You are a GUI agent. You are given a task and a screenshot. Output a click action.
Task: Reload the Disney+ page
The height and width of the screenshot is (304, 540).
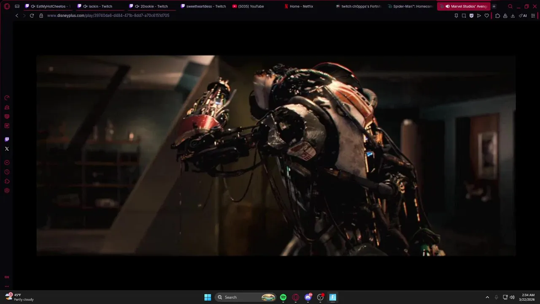click(32, 16)
